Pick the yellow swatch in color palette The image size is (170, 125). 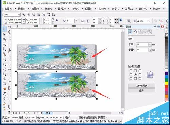click(x=167, y=83)
